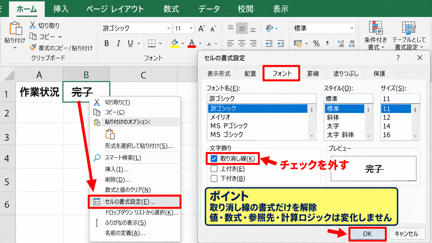Screen dimensions: 432x243
Task: Select cell A1 containing 作業状況
Action: tap(39, 92)
